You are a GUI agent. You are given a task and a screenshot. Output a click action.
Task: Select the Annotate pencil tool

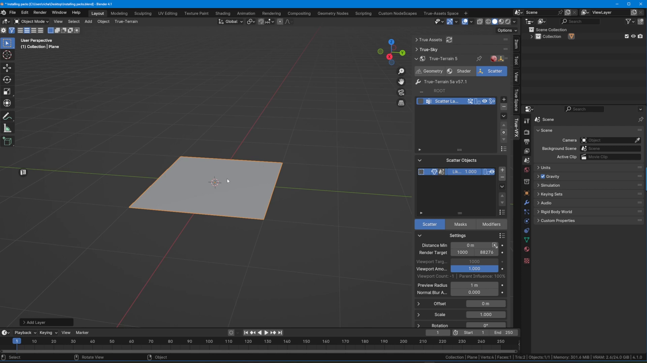(x=7, y=117)
